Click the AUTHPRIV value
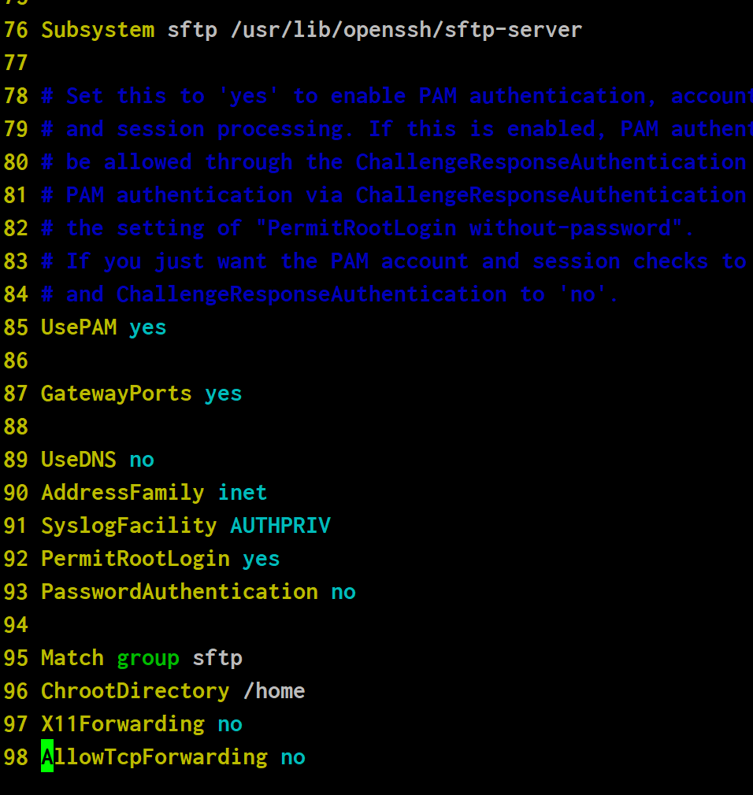This screenshot has height=795, width=753. 280,526
